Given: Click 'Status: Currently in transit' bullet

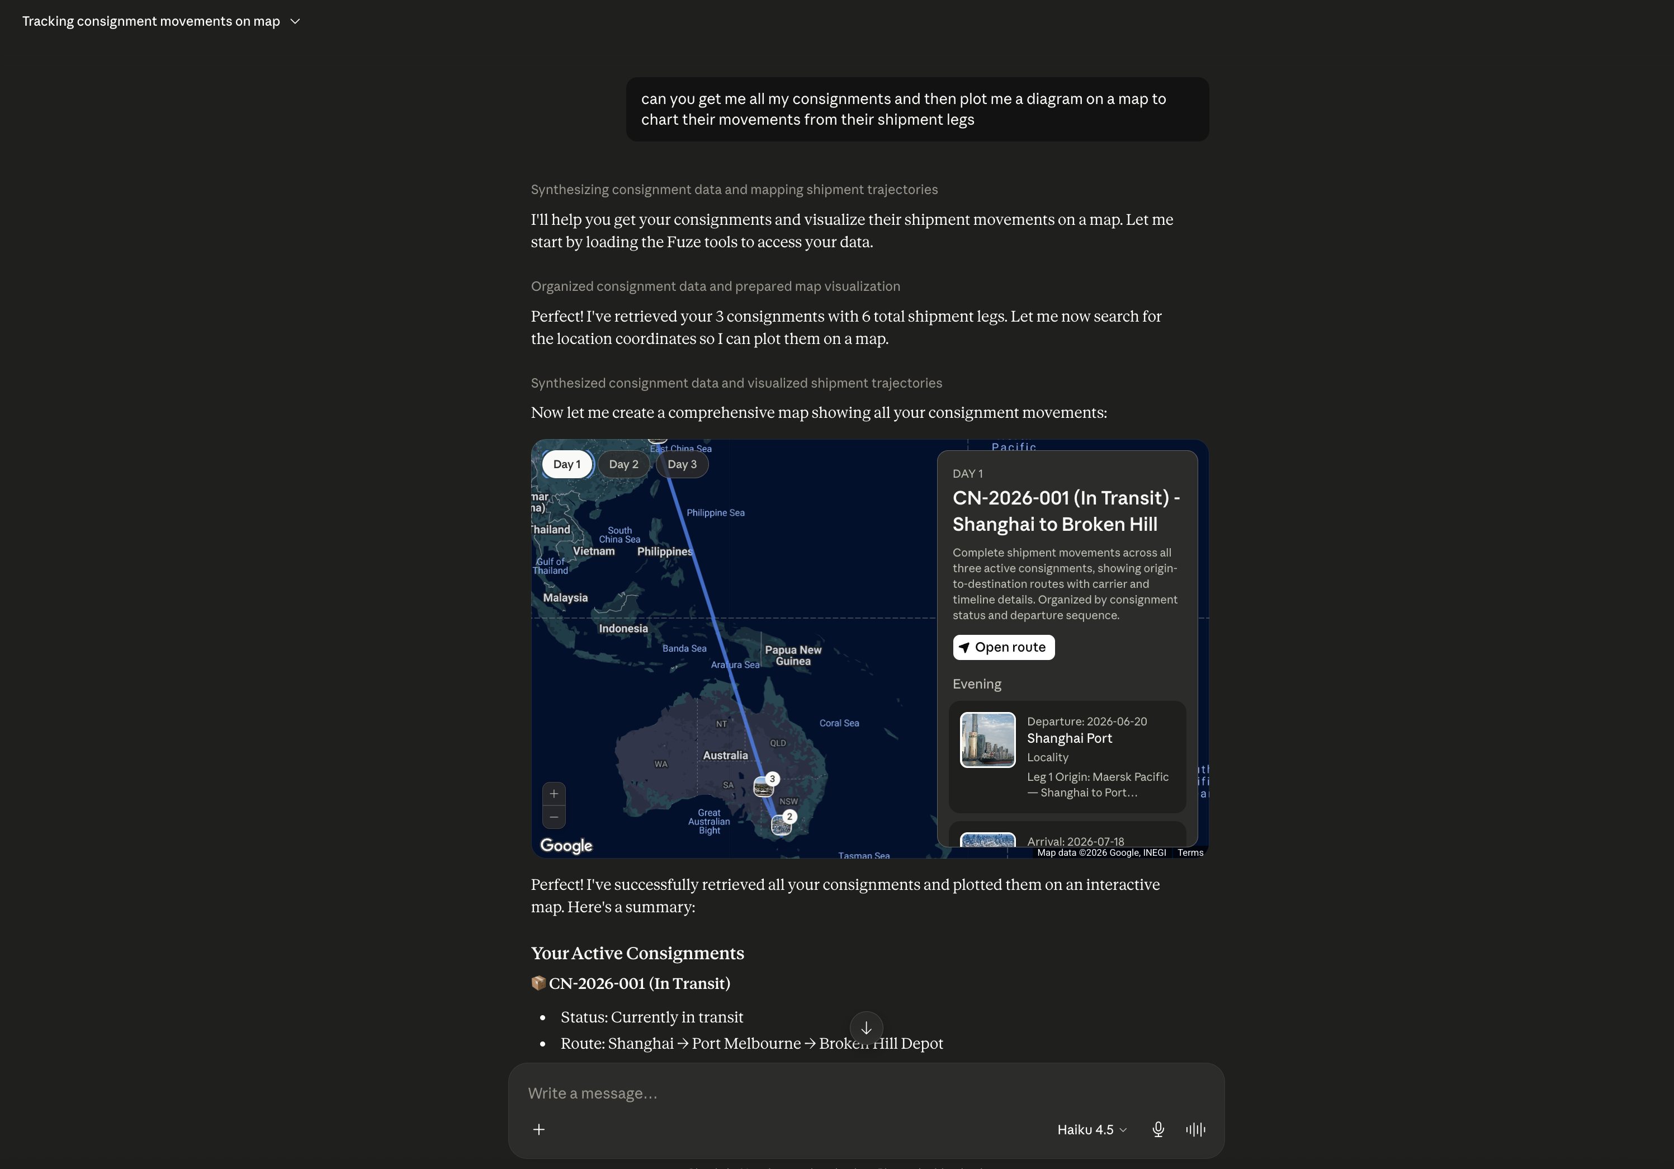Looking at the screenshot, I should pyautogui.click(x=652, y=1017).
